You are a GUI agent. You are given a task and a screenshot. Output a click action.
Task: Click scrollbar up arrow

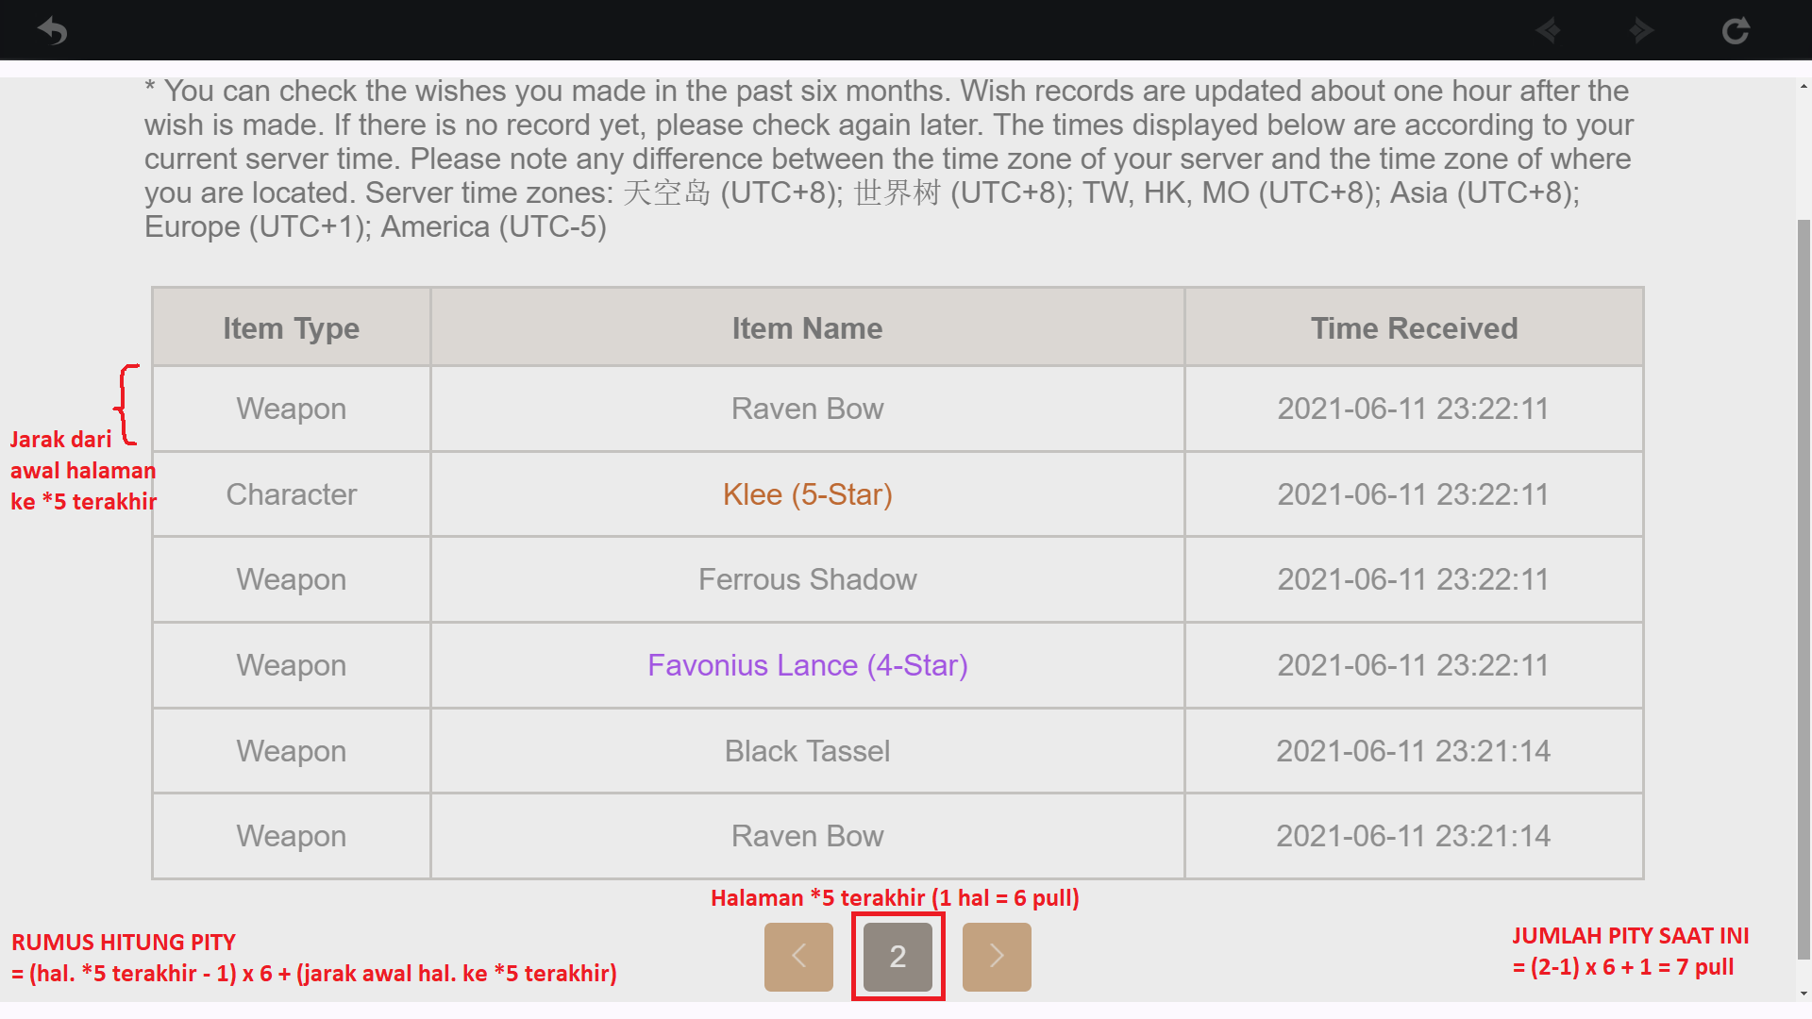[1804, 87]
